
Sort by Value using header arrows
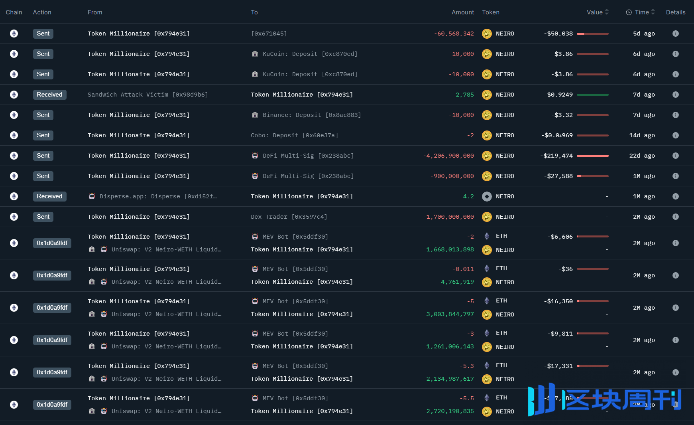(607, 12)
